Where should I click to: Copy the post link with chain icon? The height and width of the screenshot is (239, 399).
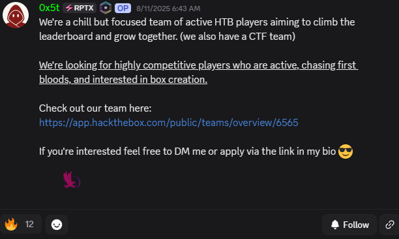(389, 225)
